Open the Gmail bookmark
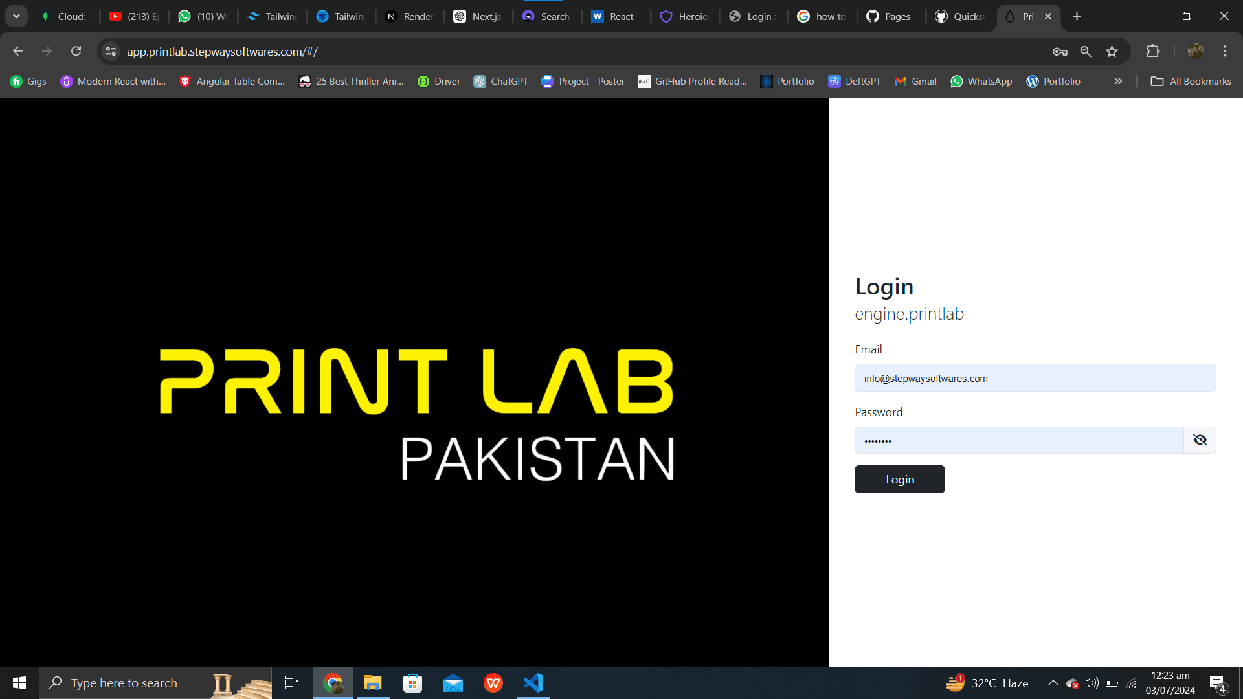 915,81
